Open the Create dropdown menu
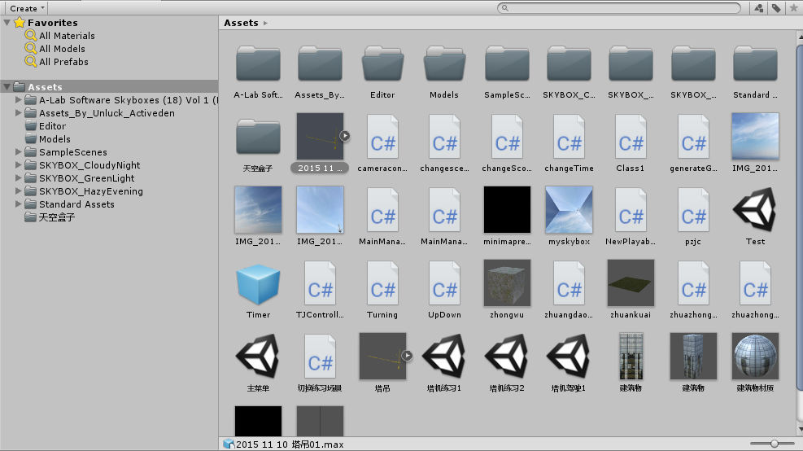This screenshot has width=803, height=451. pyautogui.click(x=27, y=8)
